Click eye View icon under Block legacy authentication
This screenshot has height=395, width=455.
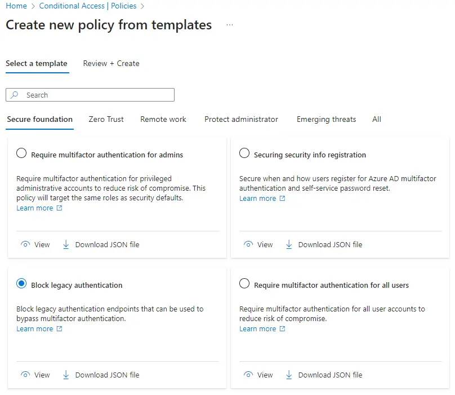coord(25,375)
